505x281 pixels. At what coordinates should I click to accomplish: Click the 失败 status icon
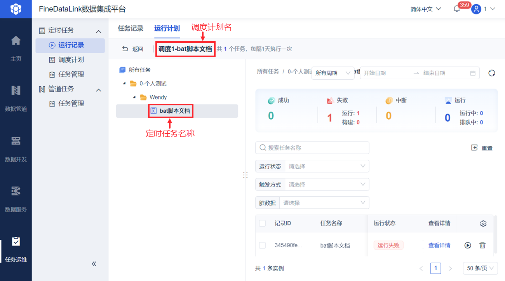330,101
